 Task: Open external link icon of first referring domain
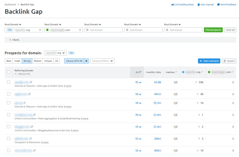click(x=31, y=82)
